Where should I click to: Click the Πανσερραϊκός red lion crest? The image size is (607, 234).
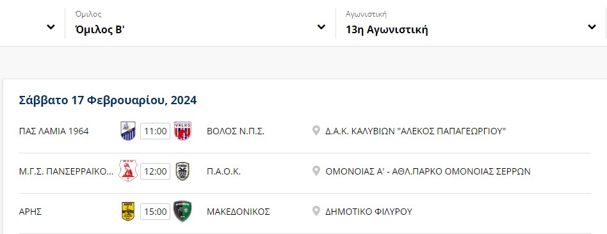(x=128, y=171)
